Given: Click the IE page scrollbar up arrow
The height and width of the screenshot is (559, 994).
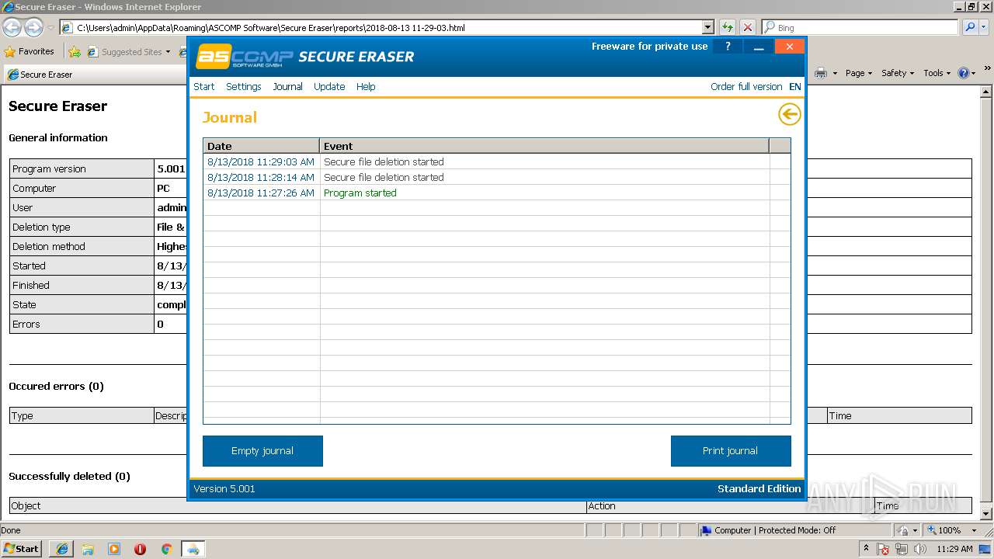Looking at the screenshot, I should (987, 91).
